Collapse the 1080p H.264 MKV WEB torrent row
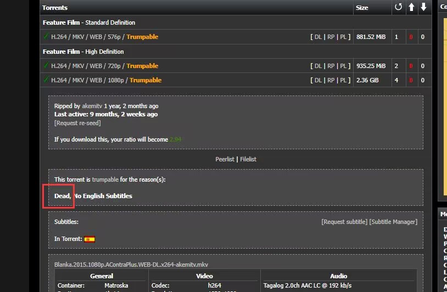This screenshot has height=292, width=447. pyautogui.click(x=89, y=80)
